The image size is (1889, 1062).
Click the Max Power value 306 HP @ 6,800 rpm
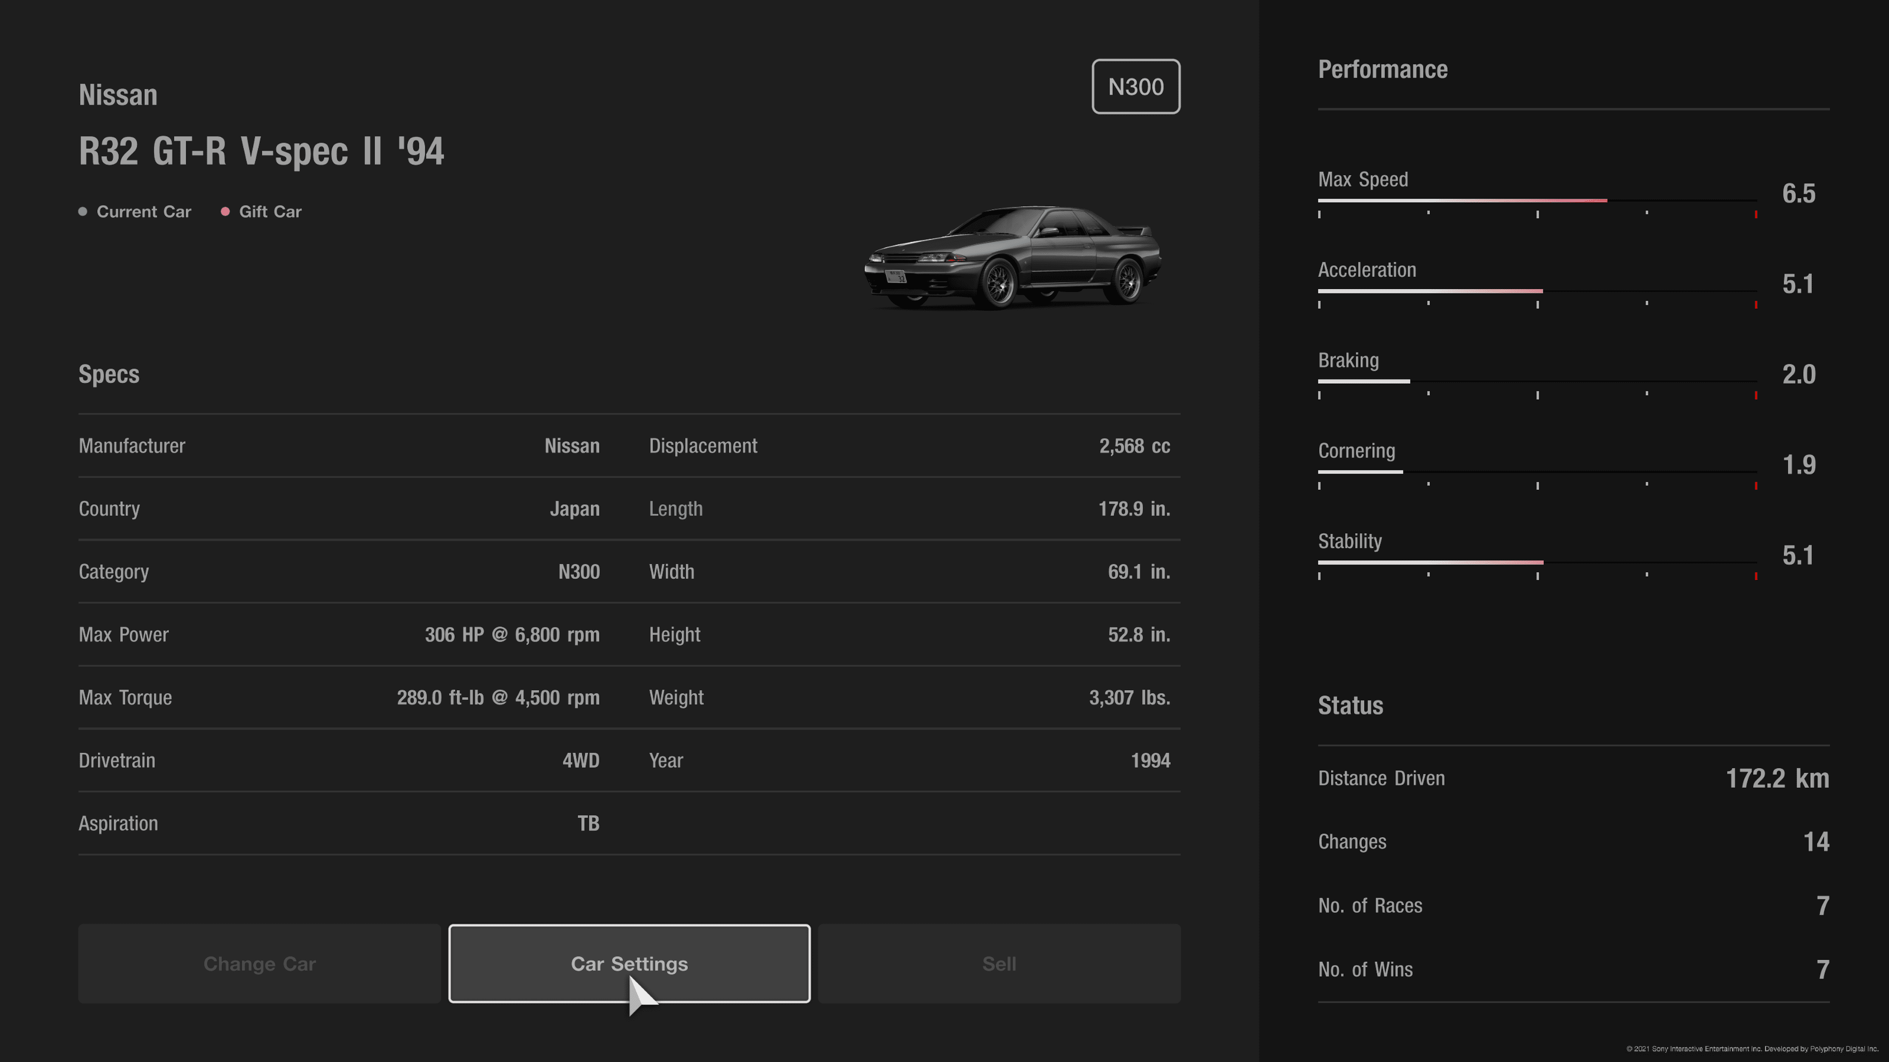(x=512, y=635)
